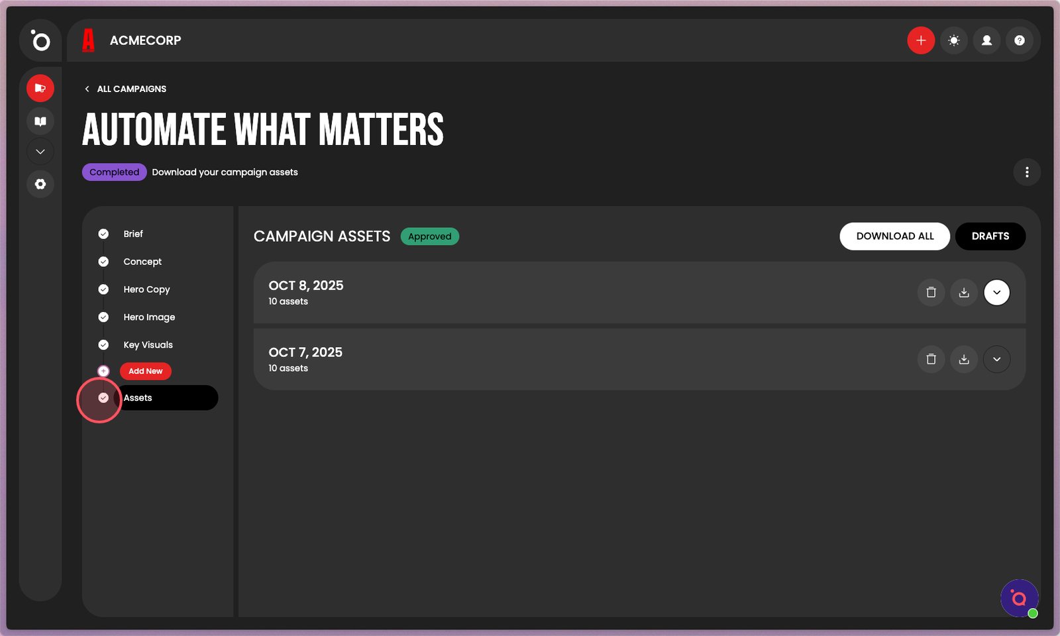Open the user profile icon
Viewport: 1060px width, 636px height.
[986, 40]
